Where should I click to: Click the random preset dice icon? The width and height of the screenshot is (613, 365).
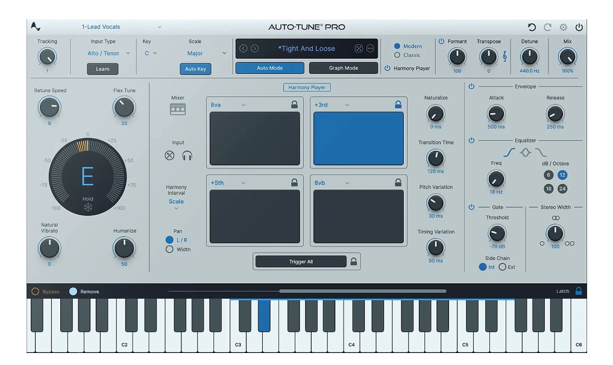click(359, 48)
